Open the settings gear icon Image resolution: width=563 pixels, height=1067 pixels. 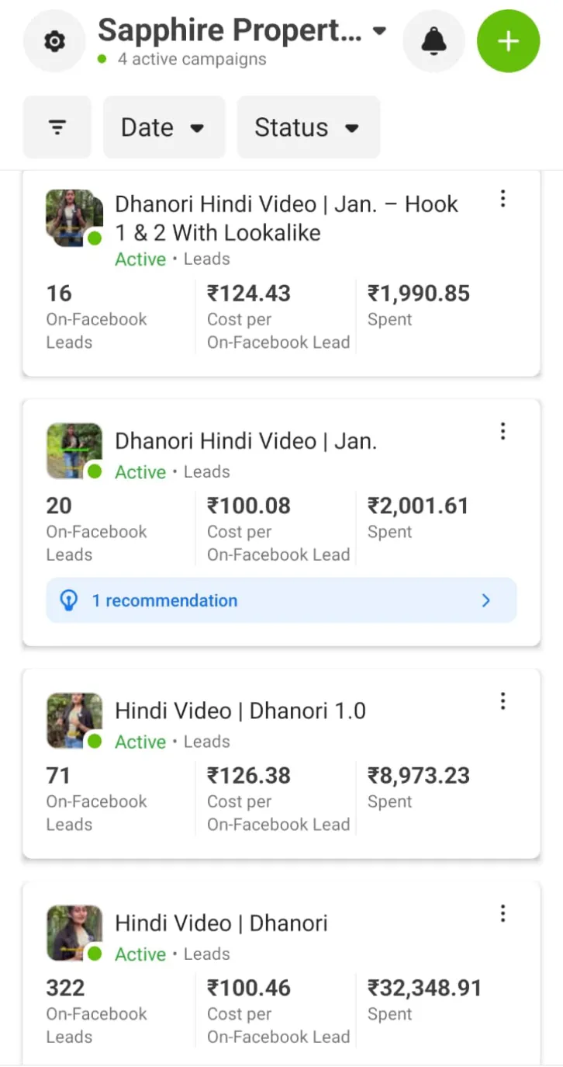(54, 42)
